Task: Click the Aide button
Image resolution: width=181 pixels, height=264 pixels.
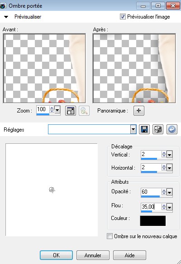Action: pos(129,255)
